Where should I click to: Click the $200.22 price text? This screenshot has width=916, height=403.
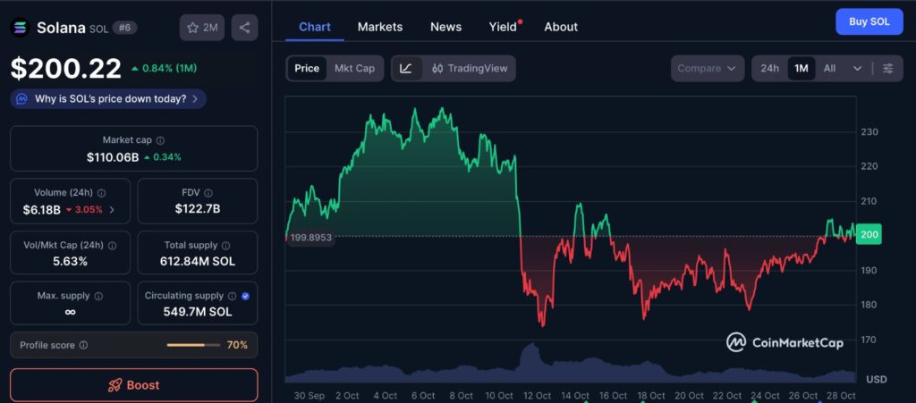click(66, 69)
